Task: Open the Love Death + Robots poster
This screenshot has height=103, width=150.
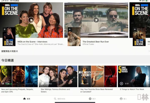Action: 85,76
